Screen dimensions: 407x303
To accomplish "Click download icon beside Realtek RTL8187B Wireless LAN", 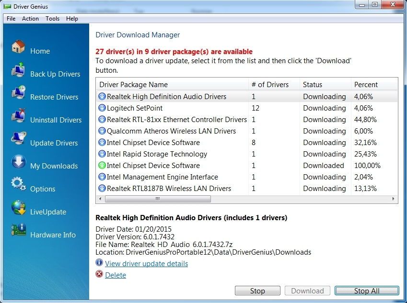I will tap(102, 189).
